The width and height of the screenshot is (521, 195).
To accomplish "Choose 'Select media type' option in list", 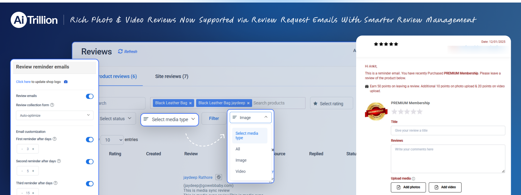I will pos(250,136).
